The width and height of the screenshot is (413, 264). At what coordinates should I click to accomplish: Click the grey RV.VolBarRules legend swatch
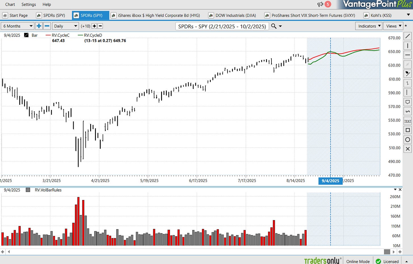click(28, 190)
